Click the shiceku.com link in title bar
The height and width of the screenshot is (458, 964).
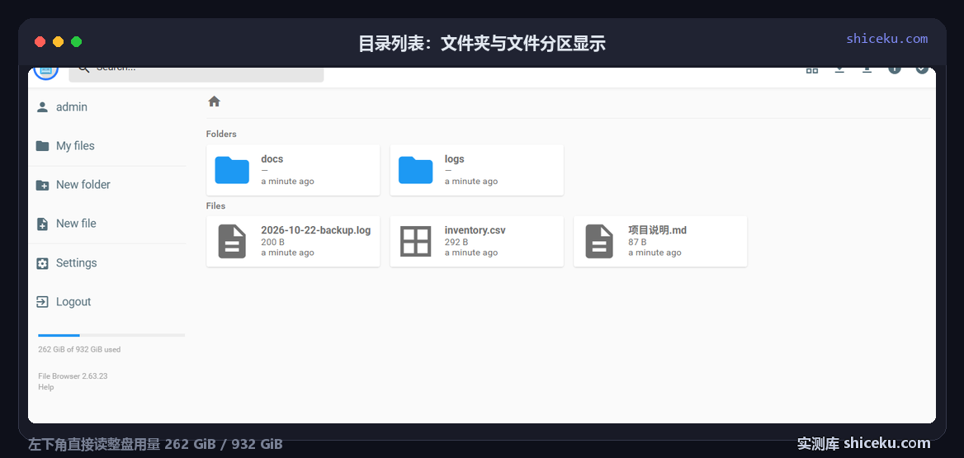coord(886,39)
